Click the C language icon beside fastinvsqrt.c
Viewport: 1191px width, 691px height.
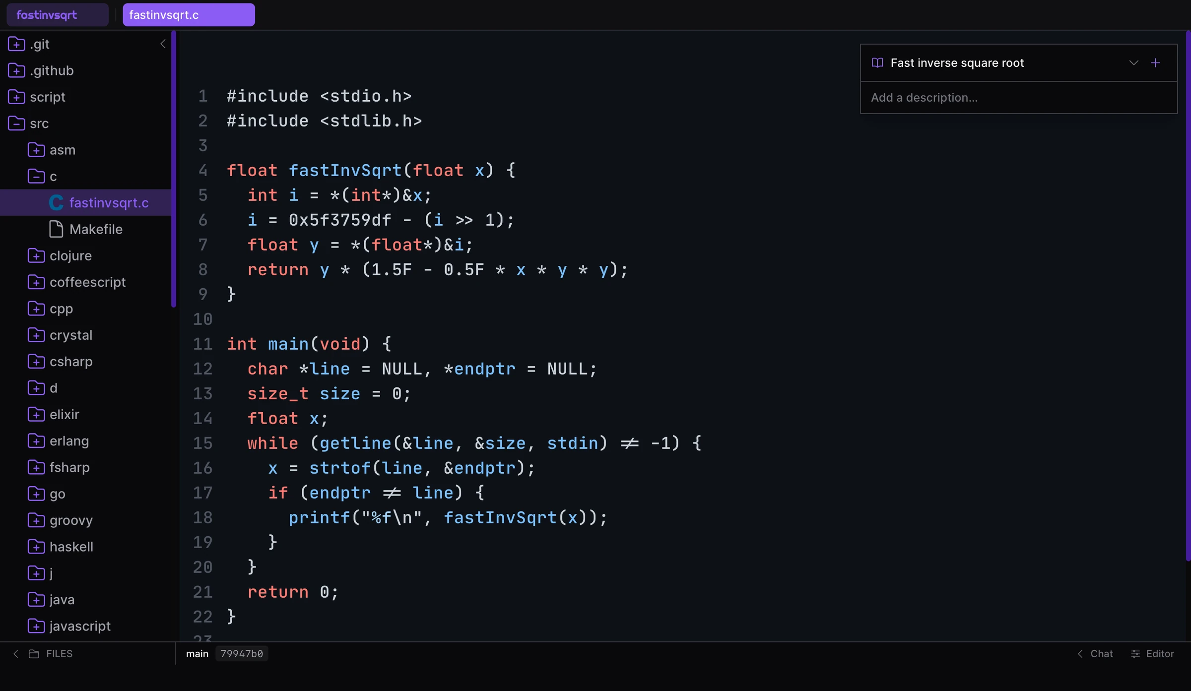56,202
